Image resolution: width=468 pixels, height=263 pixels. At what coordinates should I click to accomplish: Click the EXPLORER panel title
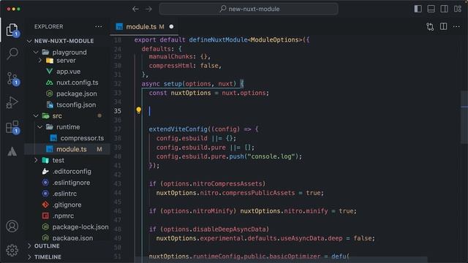[49, 26]
